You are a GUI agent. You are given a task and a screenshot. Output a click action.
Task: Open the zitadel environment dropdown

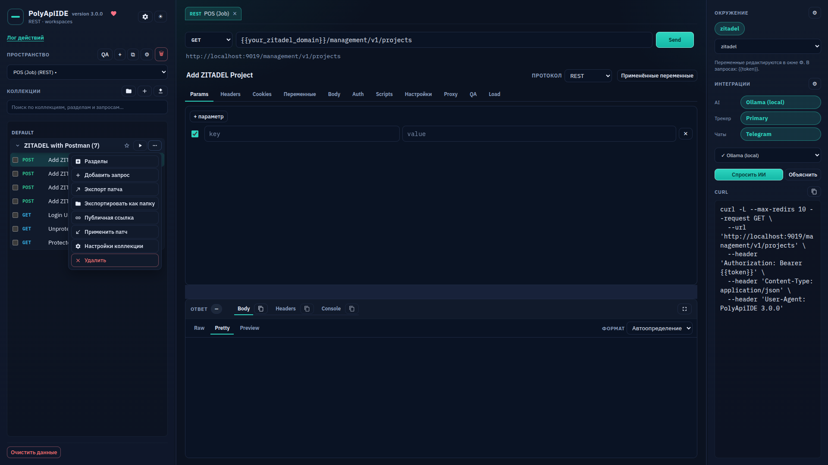[x=768, y=46]
